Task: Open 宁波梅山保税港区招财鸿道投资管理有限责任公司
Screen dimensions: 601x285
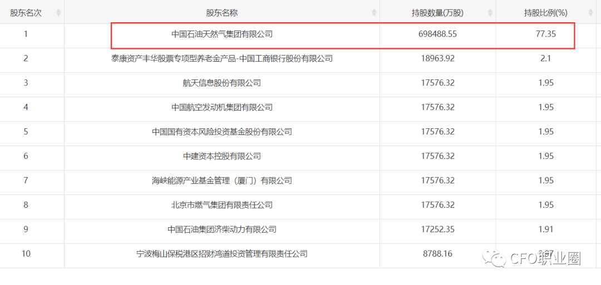Action: 221,254
